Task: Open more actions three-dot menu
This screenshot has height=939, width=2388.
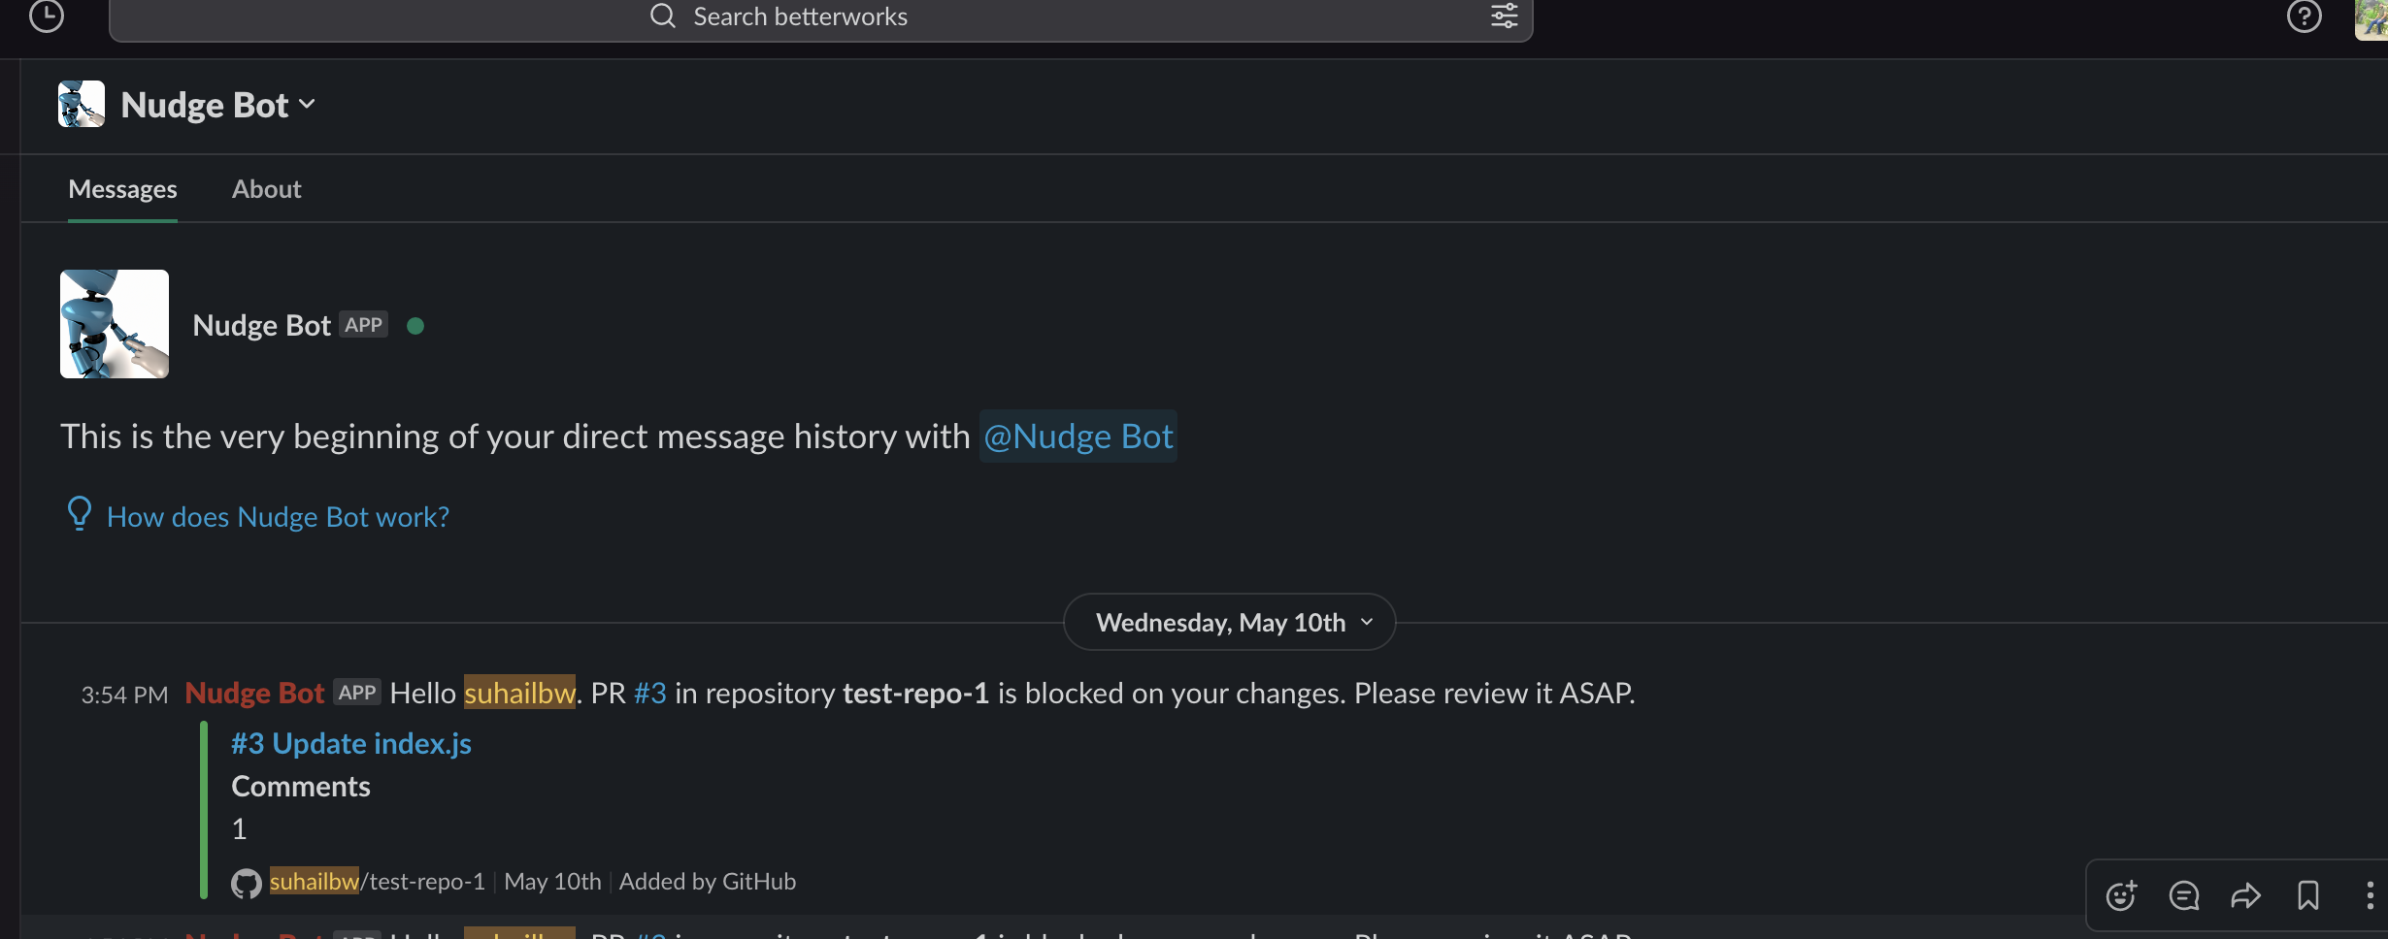Action: pyautogui.click(x=2370, y=894)
